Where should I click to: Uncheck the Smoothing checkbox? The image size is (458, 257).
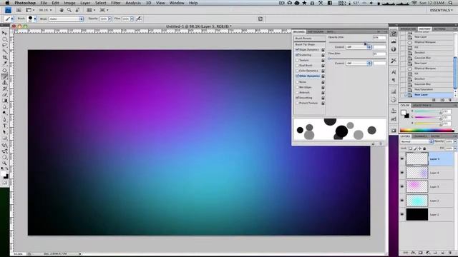pyautogui.click(x=297, y=98)
